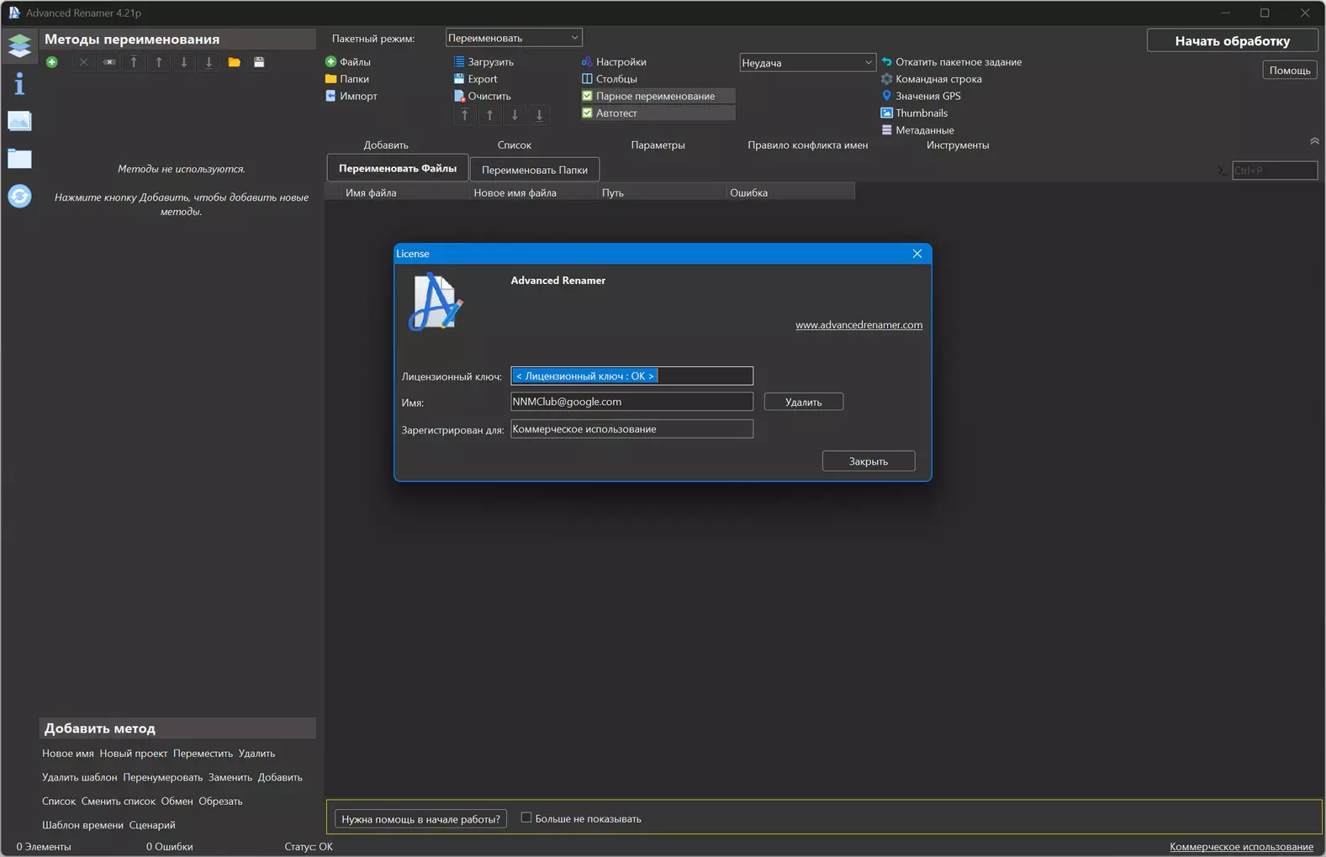Image resolution: width=1326 pixels, height=857 pixels.
Task: Open Командная строка gear icon
Action: [x=886, y=79]
